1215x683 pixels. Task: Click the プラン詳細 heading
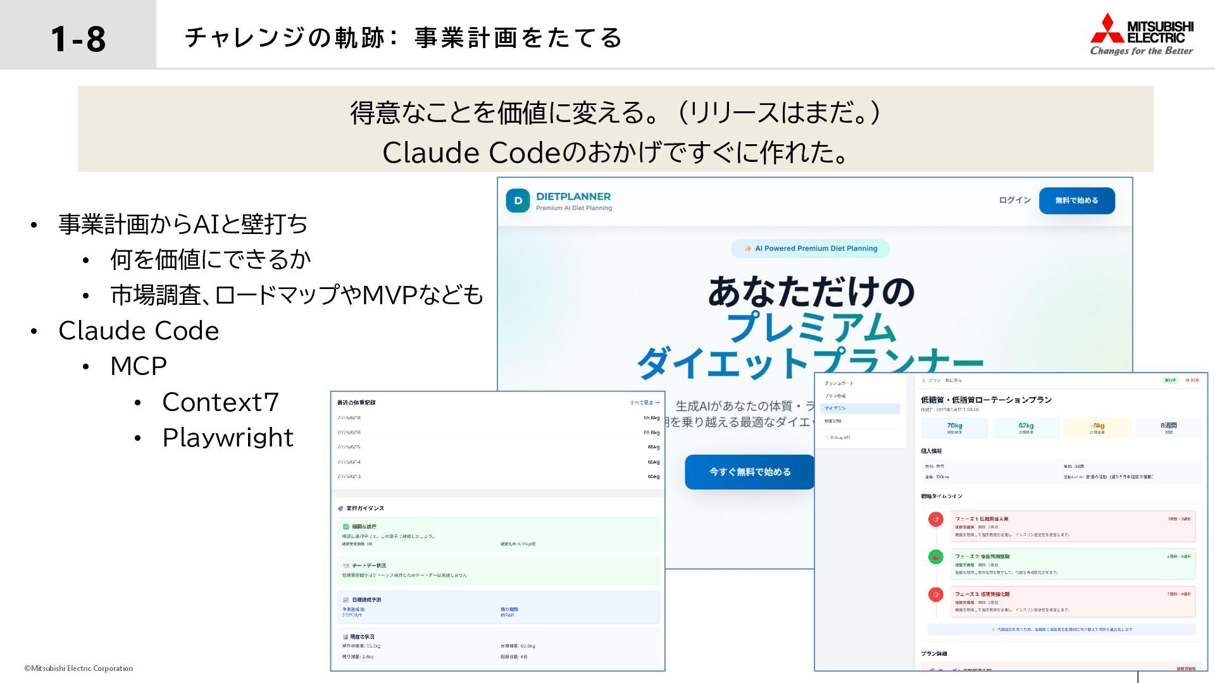tap(934, 654)
